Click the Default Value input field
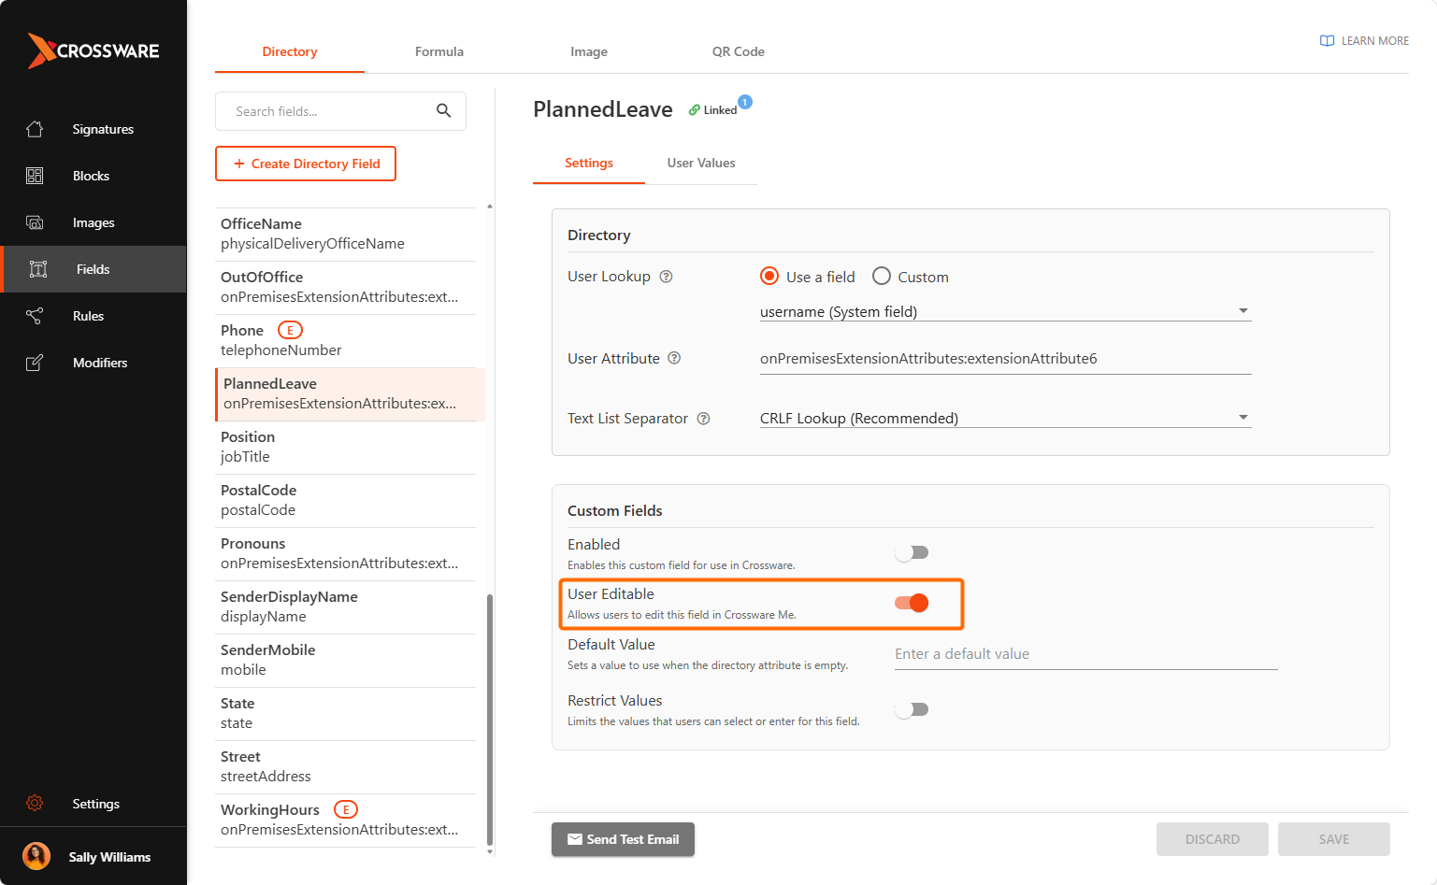This screenshot has height=885, width=1437. (1086, 654)
